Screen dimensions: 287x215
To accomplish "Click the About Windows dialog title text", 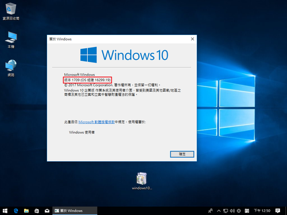I will coord(60,39).
